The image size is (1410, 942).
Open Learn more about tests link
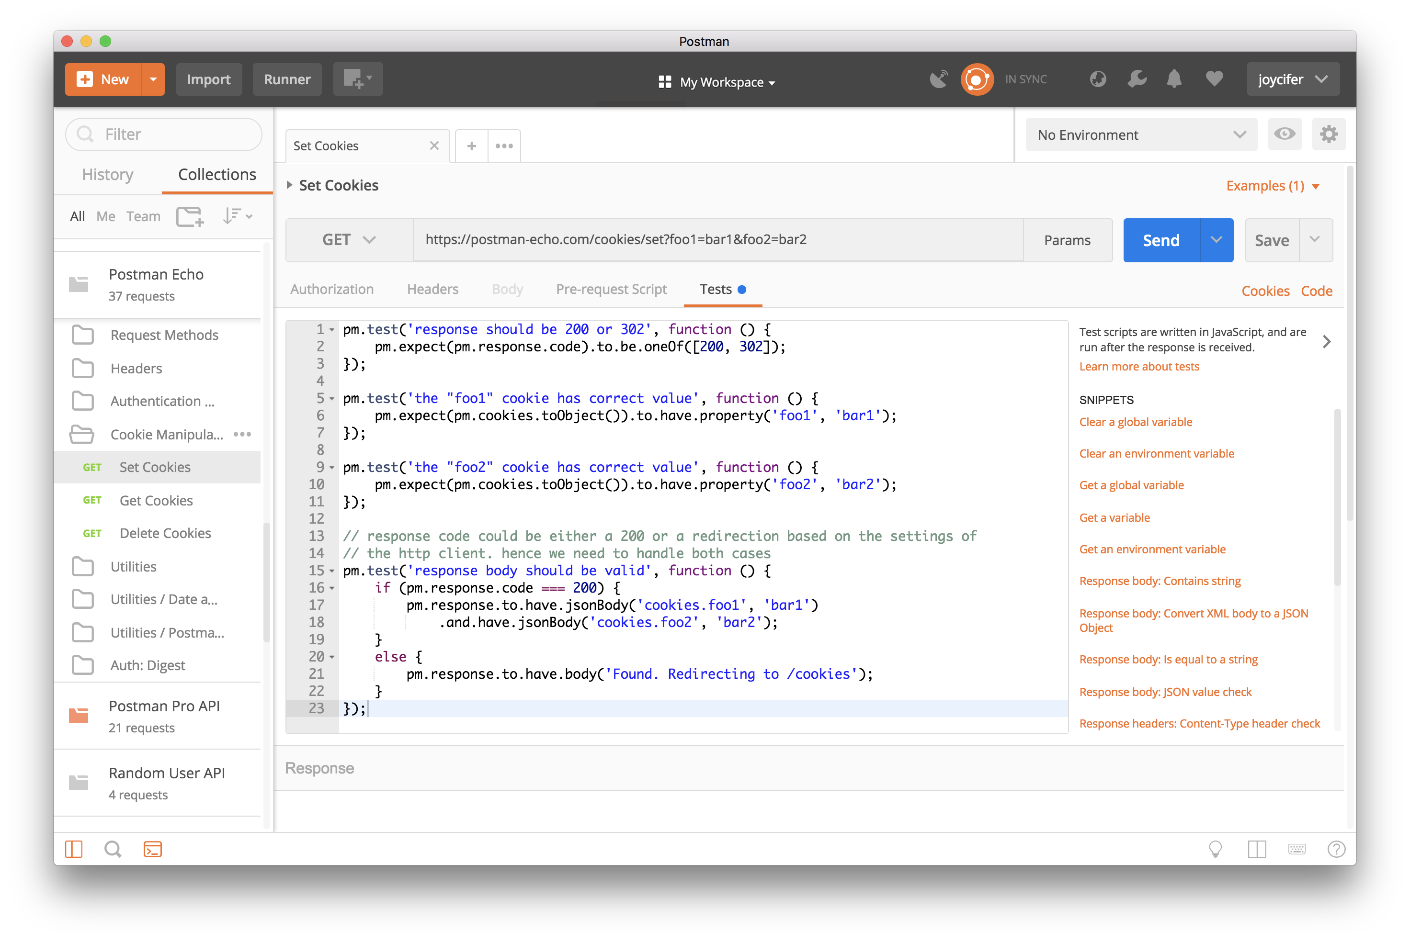1139,367
